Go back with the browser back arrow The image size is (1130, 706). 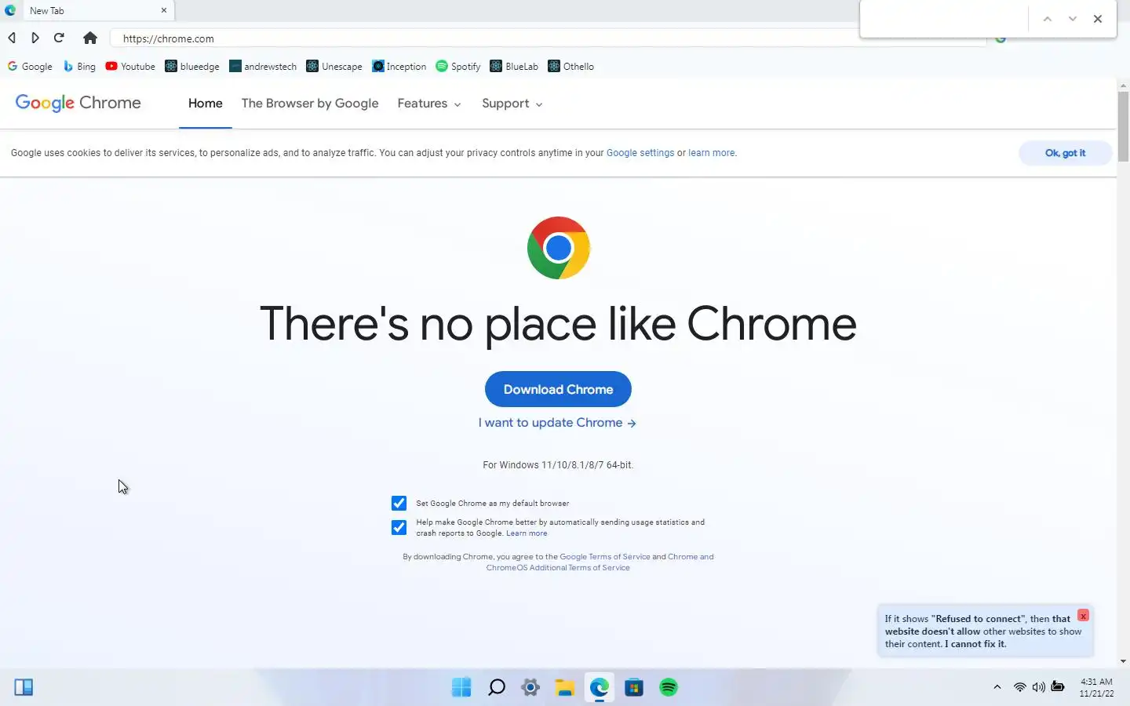(x=12, y=38)
